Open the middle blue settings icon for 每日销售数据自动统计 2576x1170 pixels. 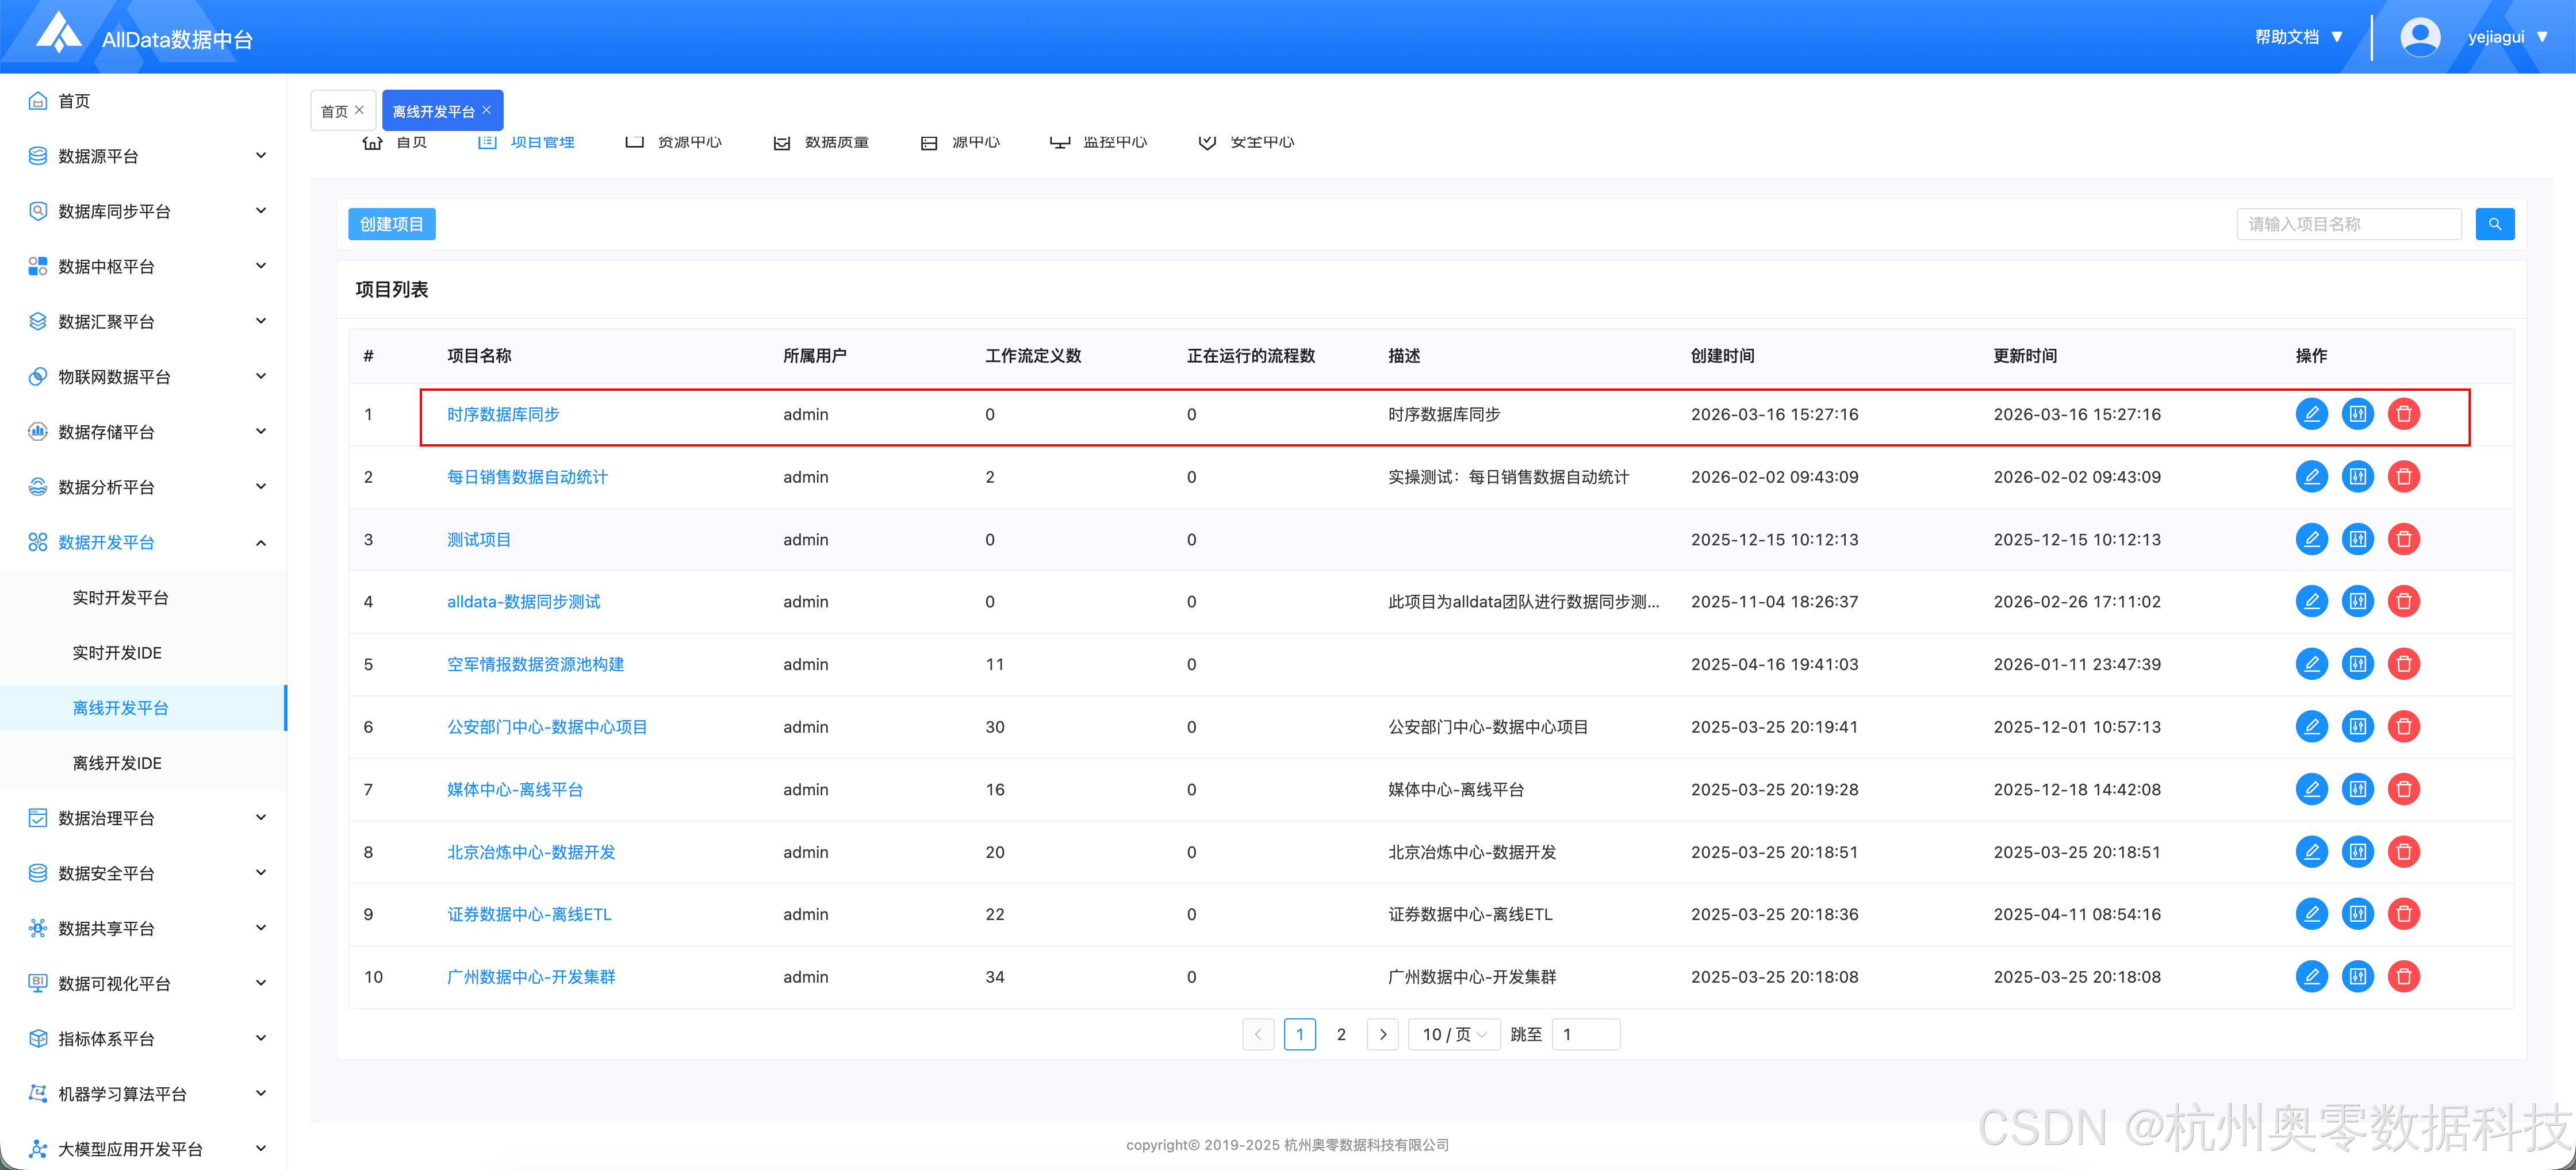tap(2357, 476)
